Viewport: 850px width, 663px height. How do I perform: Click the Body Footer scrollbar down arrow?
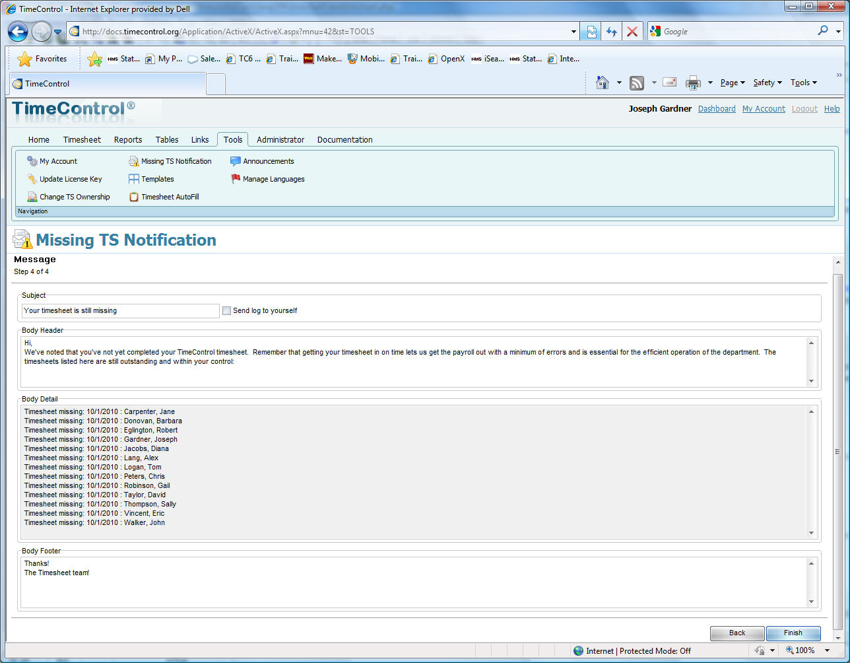coord(812,602)
